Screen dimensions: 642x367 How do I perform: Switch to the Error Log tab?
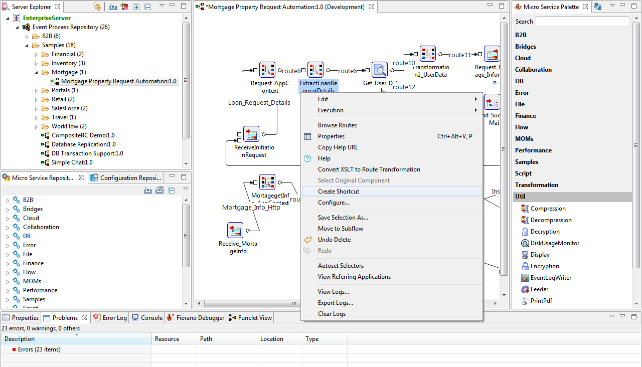[x=110, y=318]
